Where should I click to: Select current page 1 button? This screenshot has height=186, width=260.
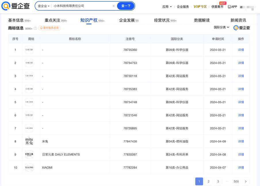199,181
